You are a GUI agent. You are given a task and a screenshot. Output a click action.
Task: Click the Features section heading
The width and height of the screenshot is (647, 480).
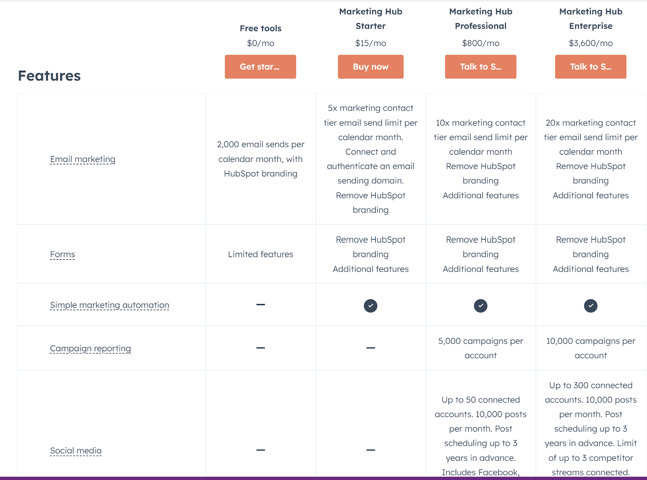click(x=49, y=76)
